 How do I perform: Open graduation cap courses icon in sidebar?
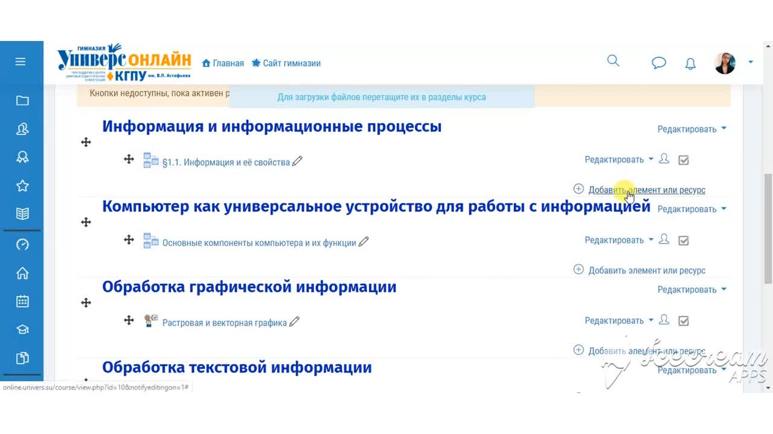point(22,330)
